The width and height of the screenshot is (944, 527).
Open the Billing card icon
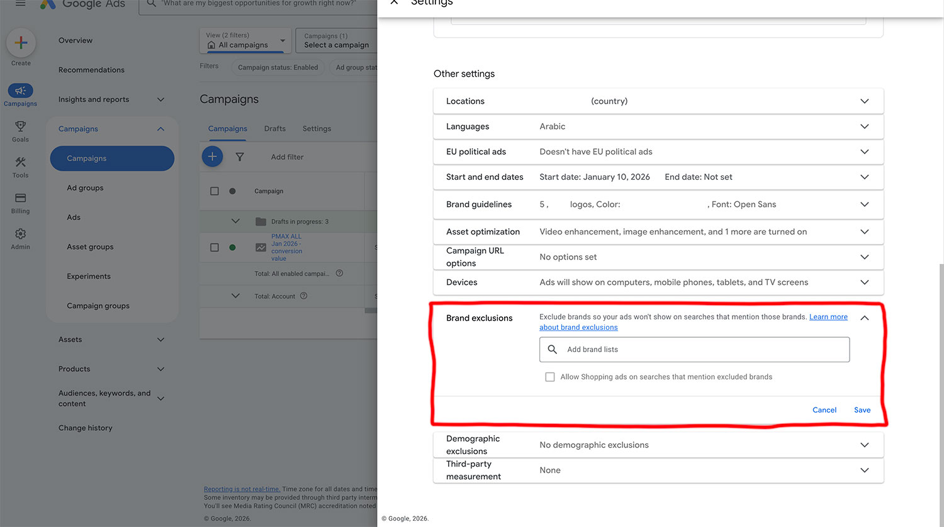pyautogui.click(x=20, y=198)
